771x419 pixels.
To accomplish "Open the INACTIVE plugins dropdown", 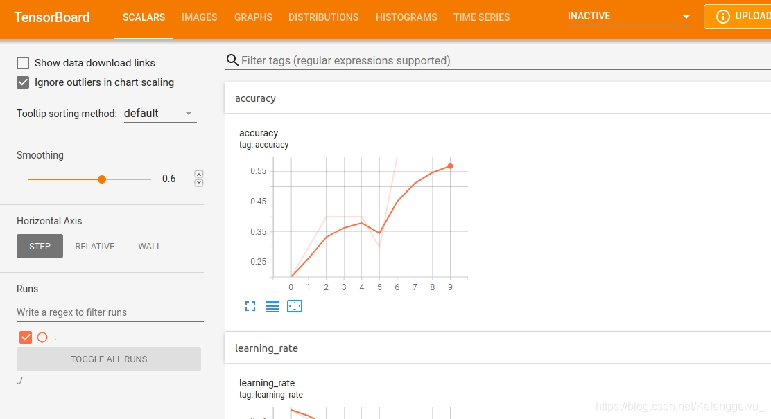I will pos(630,17).
